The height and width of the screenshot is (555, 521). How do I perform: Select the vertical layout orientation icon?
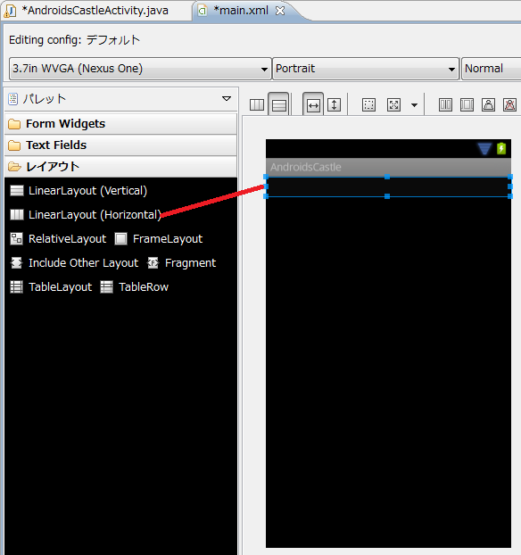pyautogui.click(x=279, y=104)
